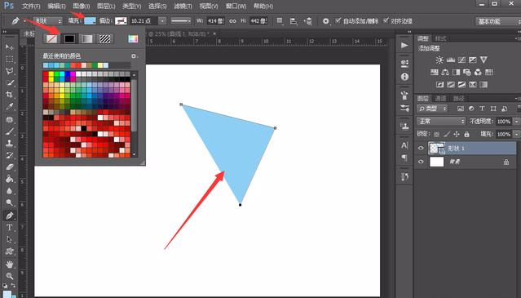Select the Type tool
Image resolution: width=521 pixels, height=298 pixels.
[x=9, y=228]
